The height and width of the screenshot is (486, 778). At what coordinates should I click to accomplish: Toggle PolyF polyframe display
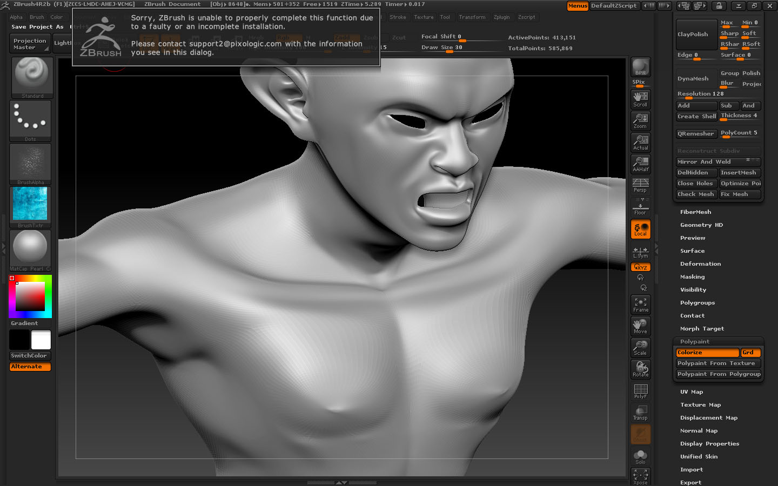click(x=641, y=391)
